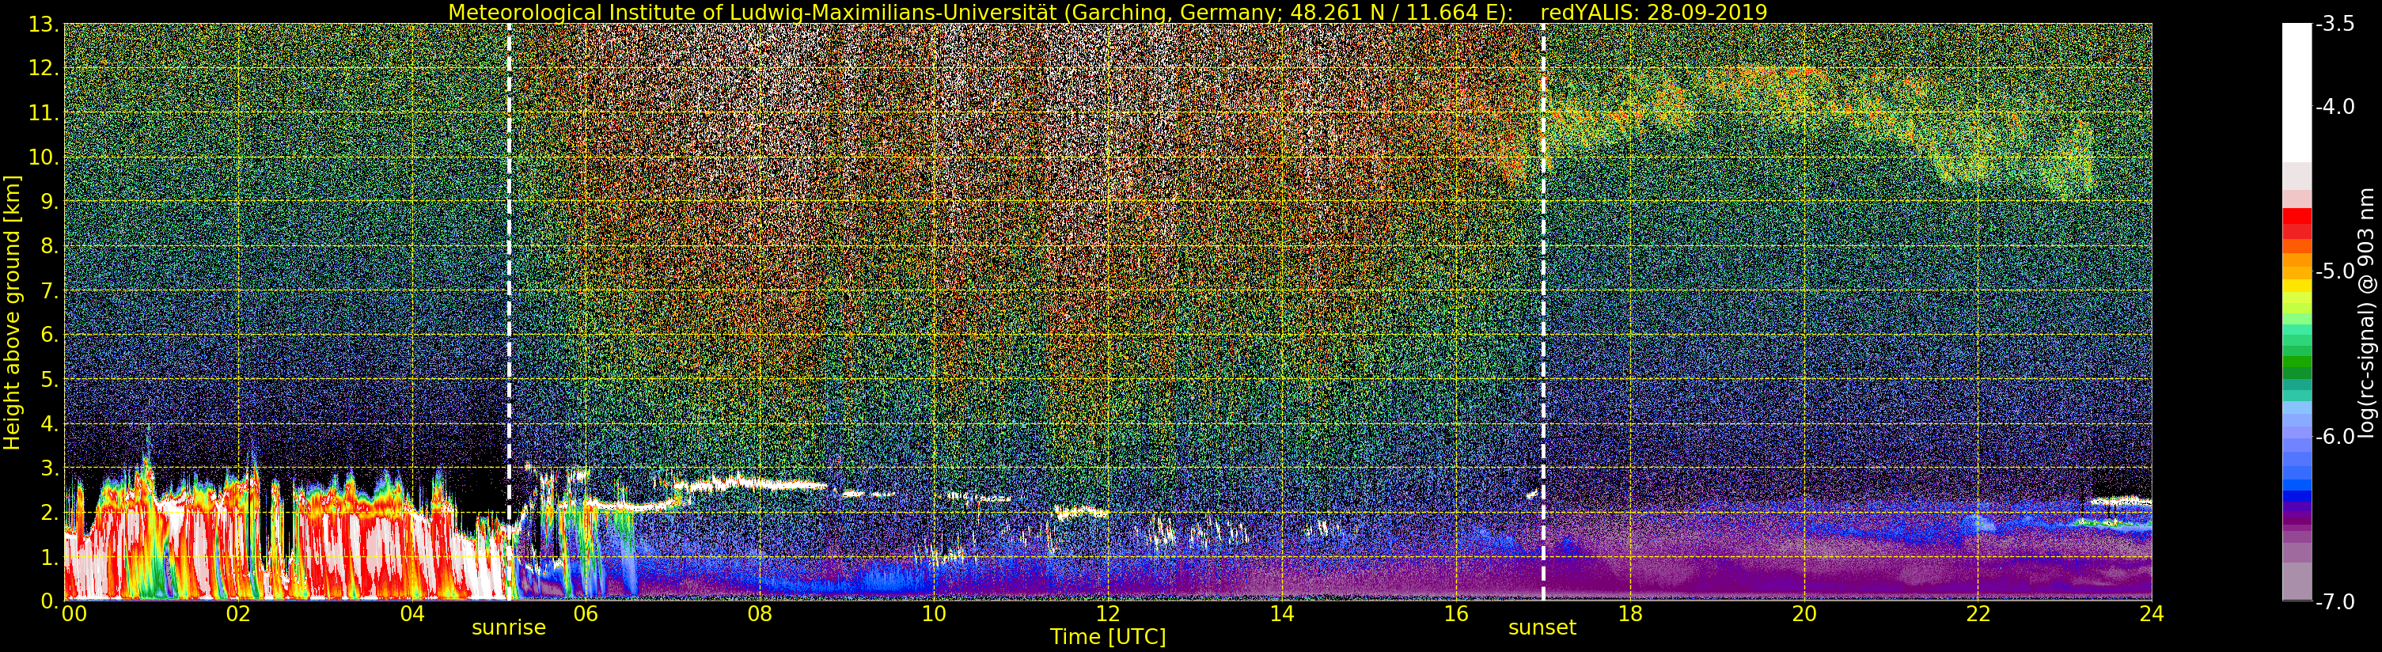Click the '5.' height tick label
2382x652 pixels.
point(49,380)
